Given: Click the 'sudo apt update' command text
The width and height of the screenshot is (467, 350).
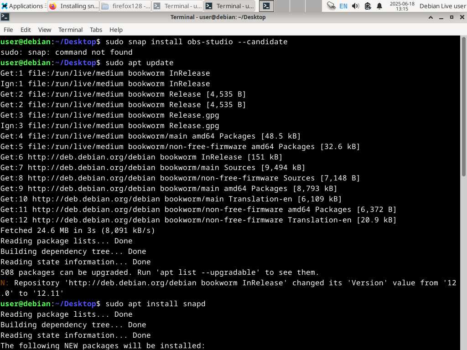Looking at the screenshot, I should pos(140,63).
